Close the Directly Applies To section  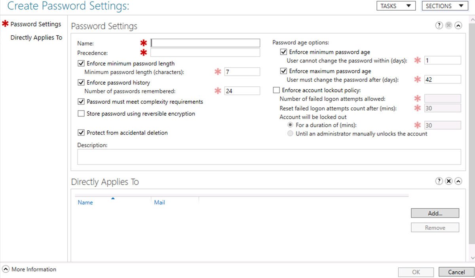448,181
